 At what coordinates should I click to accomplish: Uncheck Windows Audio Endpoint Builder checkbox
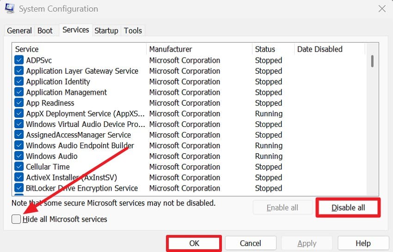coord(19,145)
